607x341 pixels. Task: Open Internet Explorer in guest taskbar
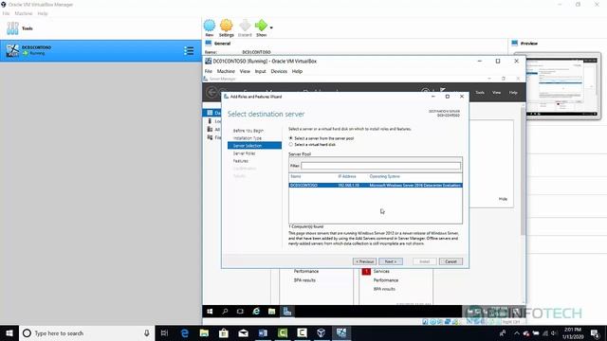tap(256, 312)
